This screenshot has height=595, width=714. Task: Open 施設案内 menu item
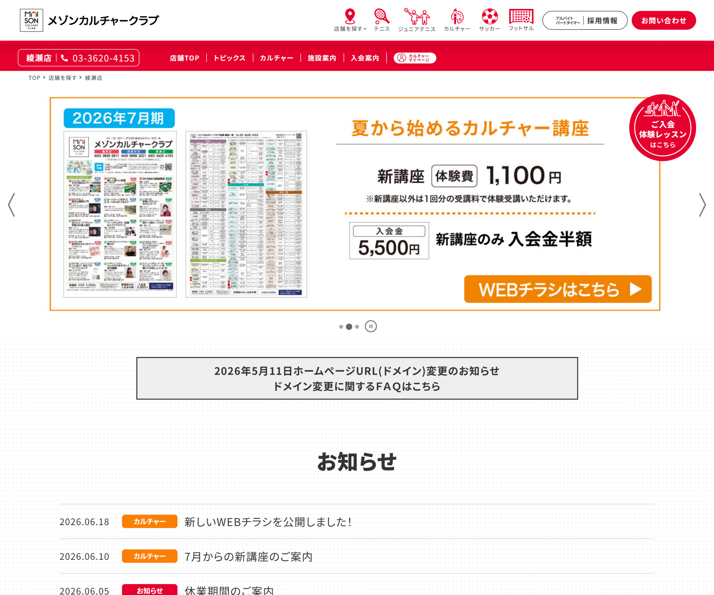tap(322, 58)
